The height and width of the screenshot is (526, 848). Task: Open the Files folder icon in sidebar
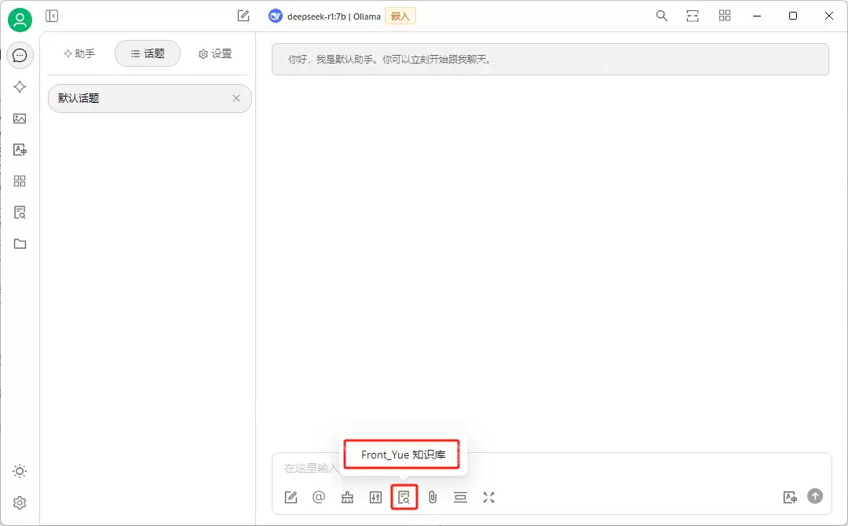pos(20,244)
